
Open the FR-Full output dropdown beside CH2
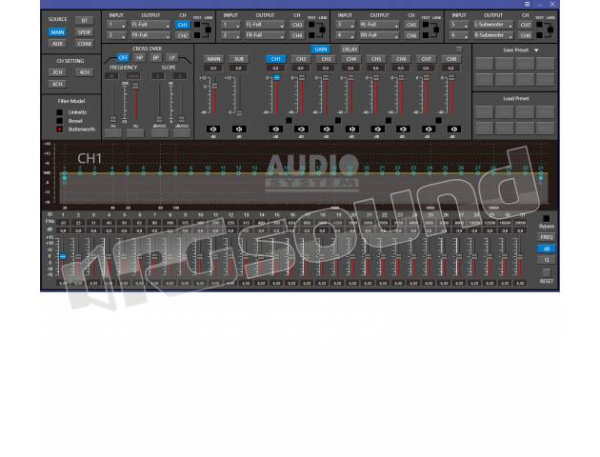tap(150, 35)
